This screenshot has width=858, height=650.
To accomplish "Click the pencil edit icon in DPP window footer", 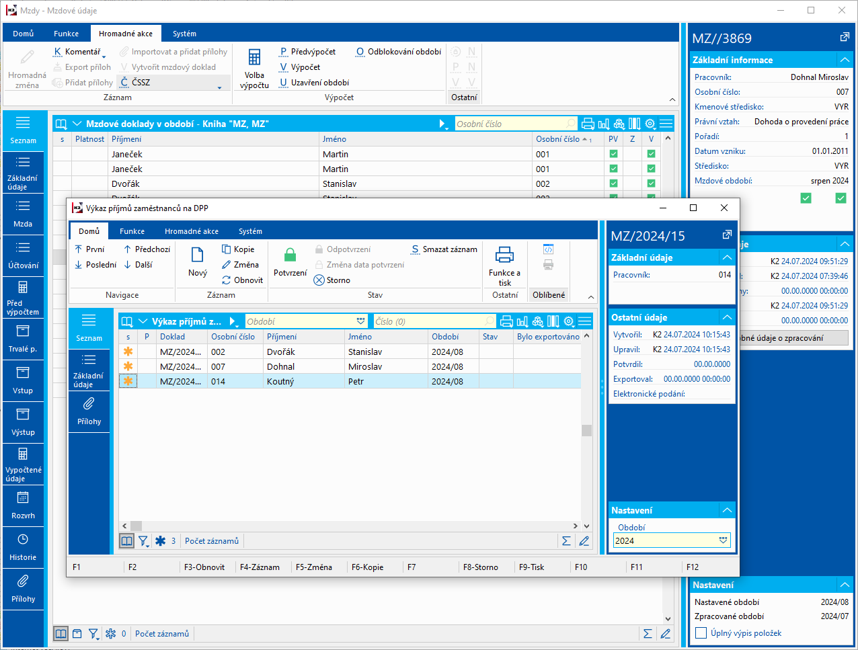I will coord(584,540).
